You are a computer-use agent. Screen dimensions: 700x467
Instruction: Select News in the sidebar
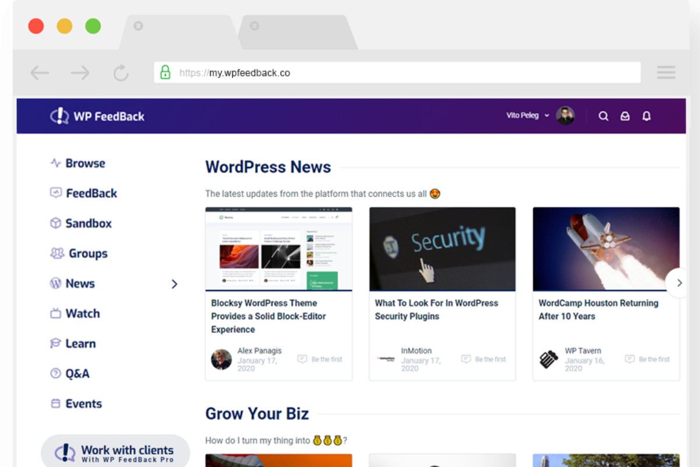coord(80,284)
